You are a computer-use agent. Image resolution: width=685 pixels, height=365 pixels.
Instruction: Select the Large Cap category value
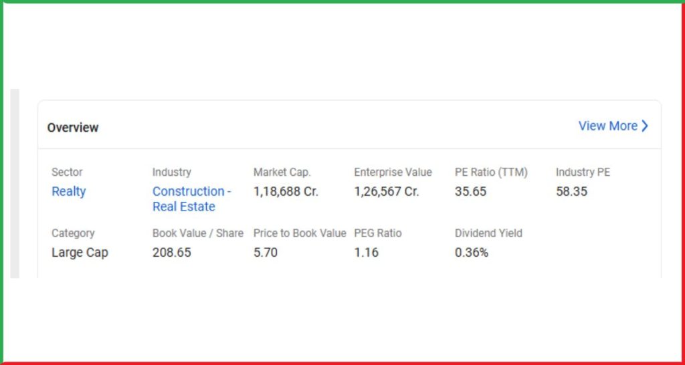coord(80,253)
